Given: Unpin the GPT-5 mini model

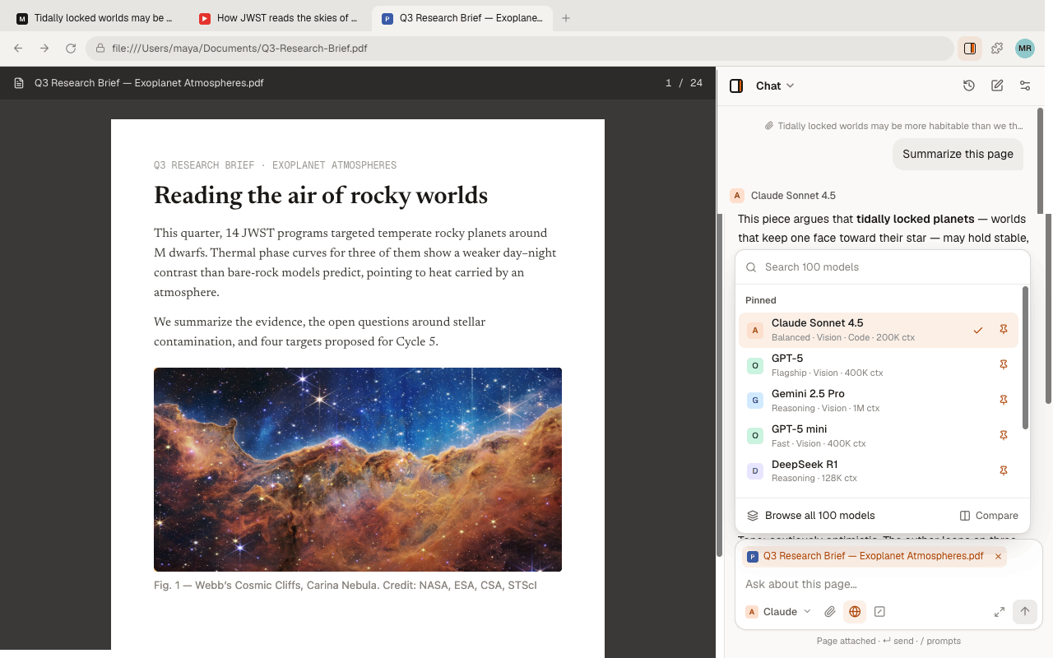Looking at the screenshot, I should 1004,436.
